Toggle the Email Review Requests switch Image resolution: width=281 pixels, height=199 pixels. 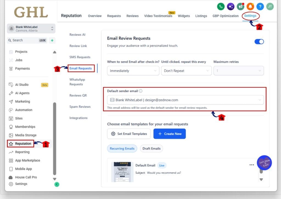click(259, 42)
